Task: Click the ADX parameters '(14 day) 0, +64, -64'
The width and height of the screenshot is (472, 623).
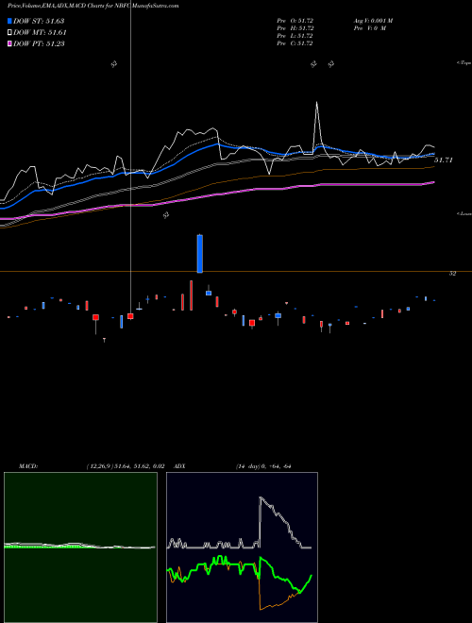Action: click(x=263, y=466)
